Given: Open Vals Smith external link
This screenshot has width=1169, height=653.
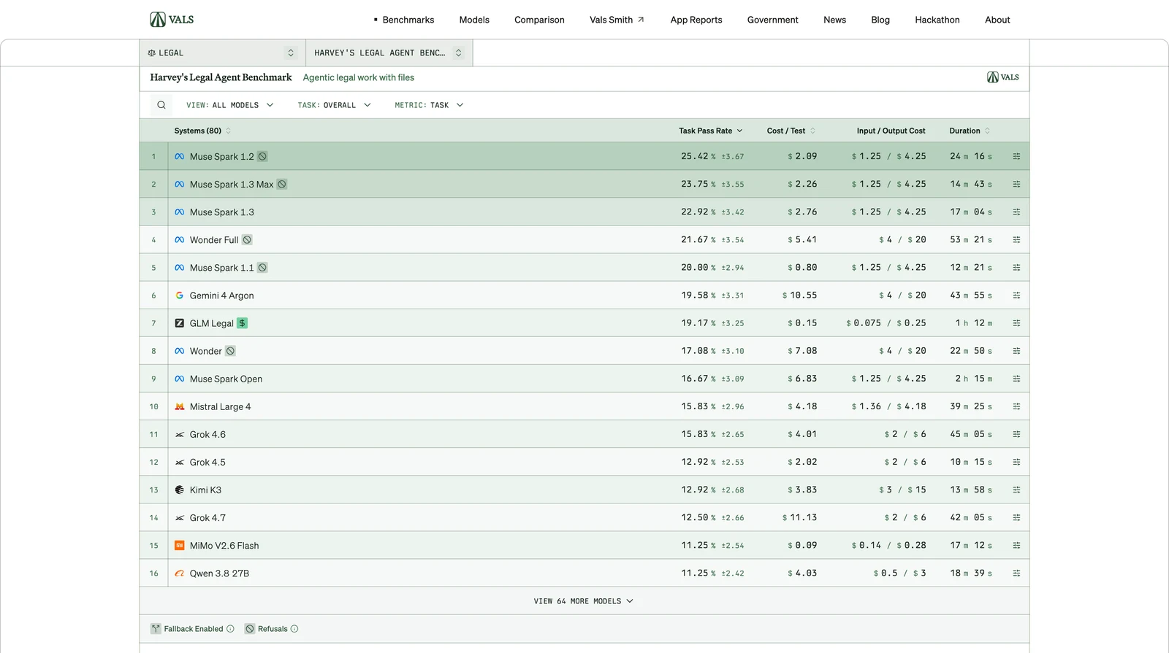Looking at the screenshot, I should [x=617, y=20].
